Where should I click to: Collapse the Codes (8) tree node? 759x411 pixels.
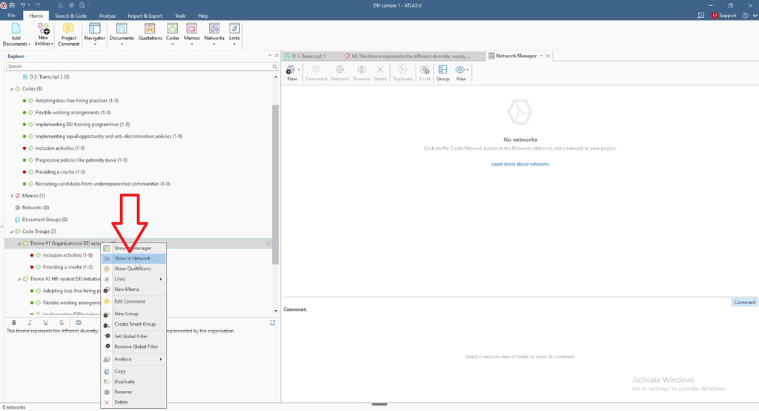click(12, 89)
